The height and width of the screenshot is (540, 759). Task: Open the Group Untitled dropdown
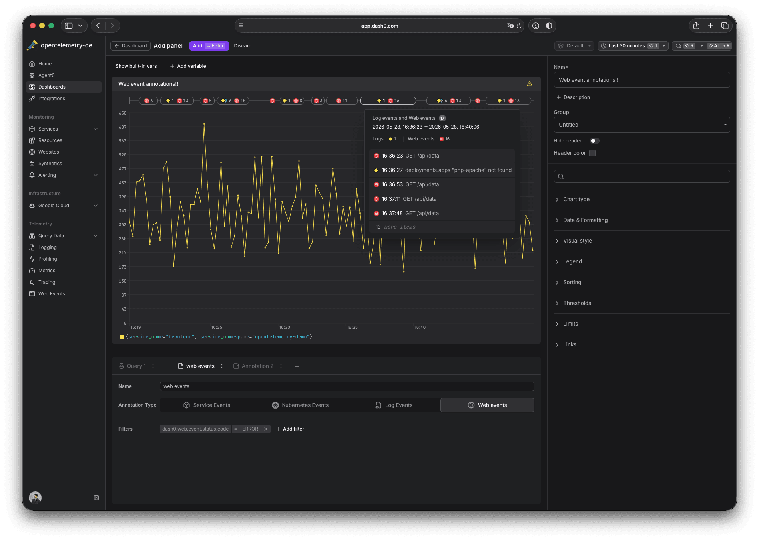[x=641, y=125]
